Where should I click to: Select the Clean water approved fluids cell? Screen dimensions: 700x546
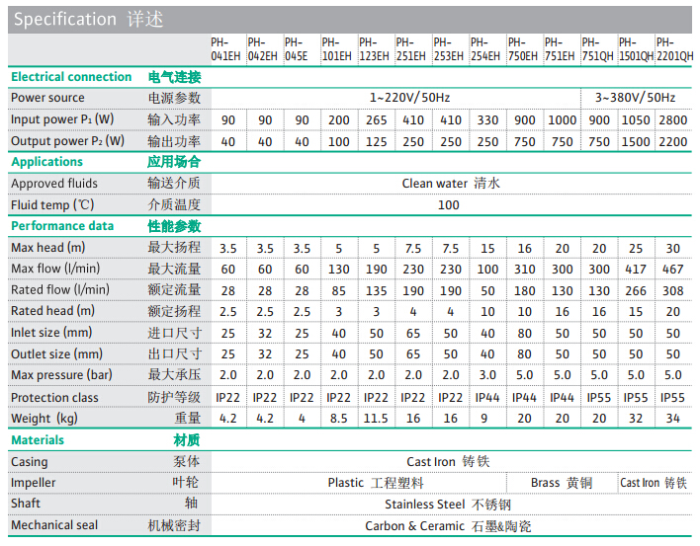pos(448,184)
